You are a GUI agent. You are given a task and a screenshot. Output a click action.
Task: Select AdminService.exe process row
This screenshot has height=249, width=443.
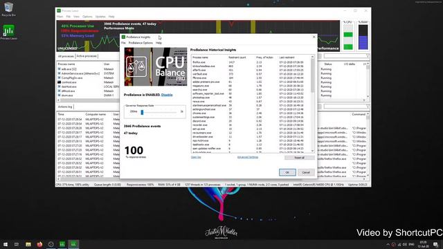tap(88, 73)
